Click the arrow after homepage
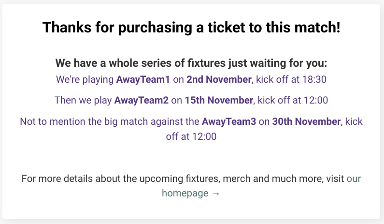Viewport: 384px width, 224px height. point(216,194)
